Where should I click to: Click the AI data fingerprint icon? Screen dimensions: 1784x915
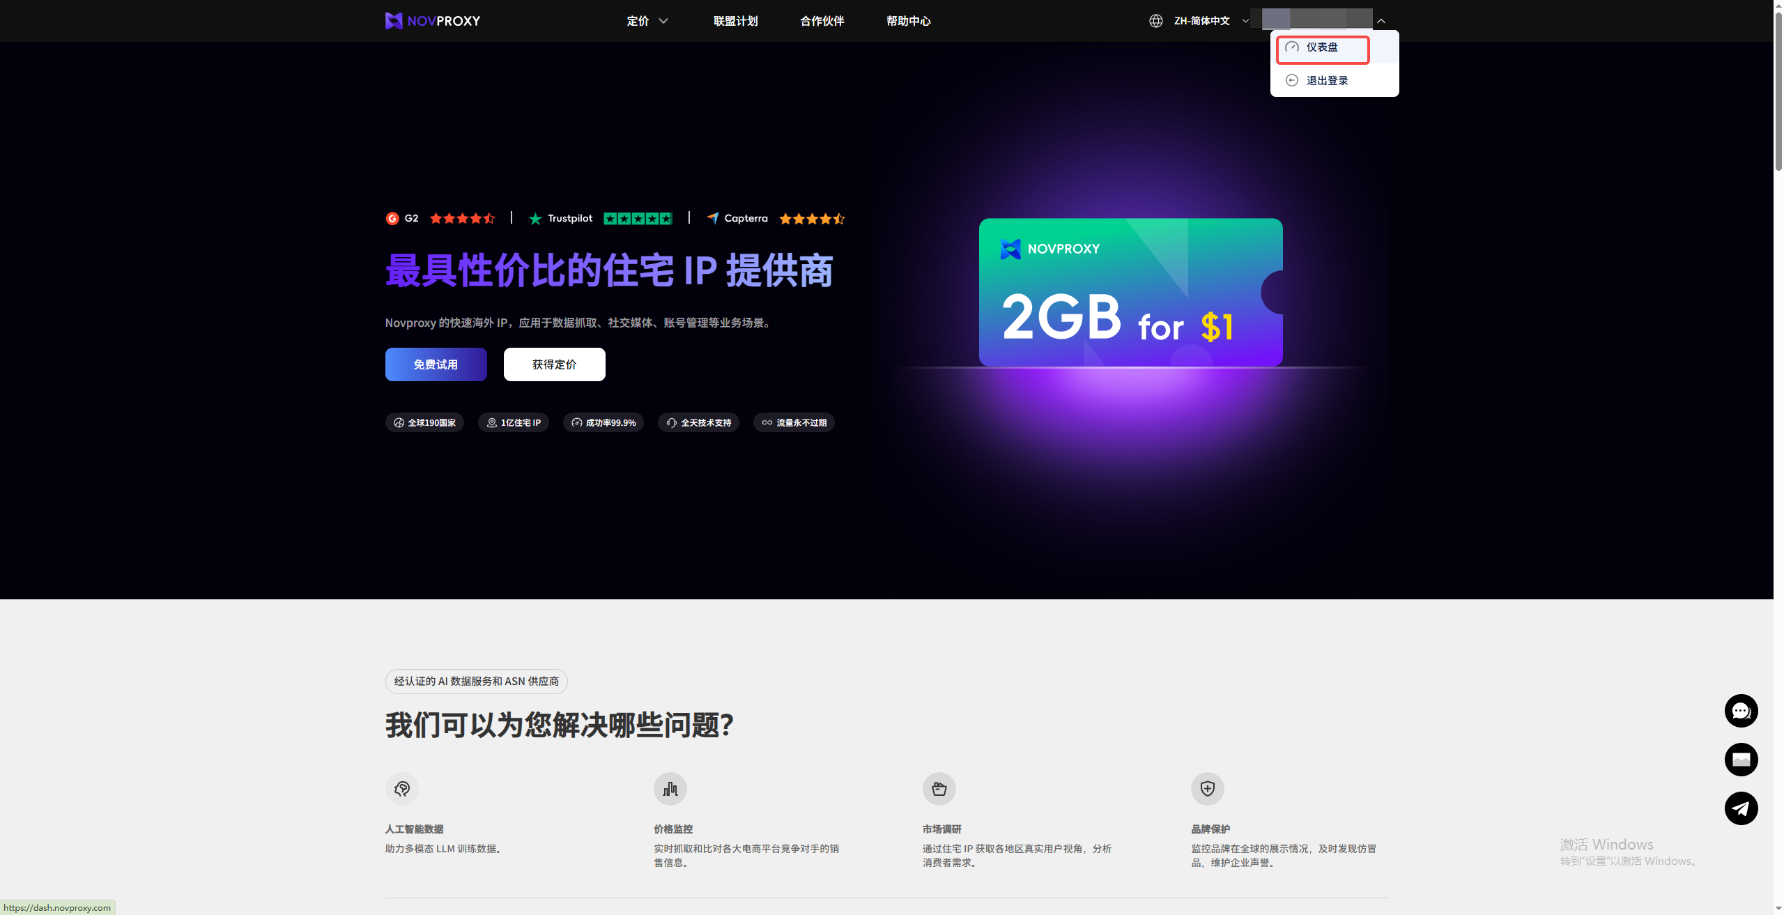coord(402,789)
